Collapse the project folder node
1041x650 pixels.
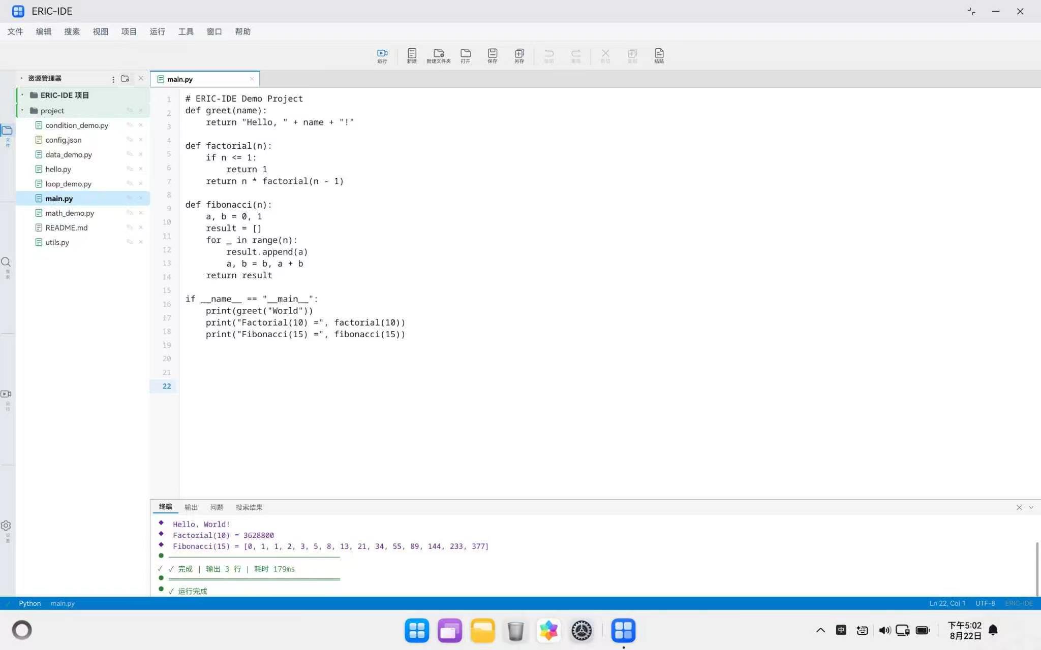tap(22, 110)
